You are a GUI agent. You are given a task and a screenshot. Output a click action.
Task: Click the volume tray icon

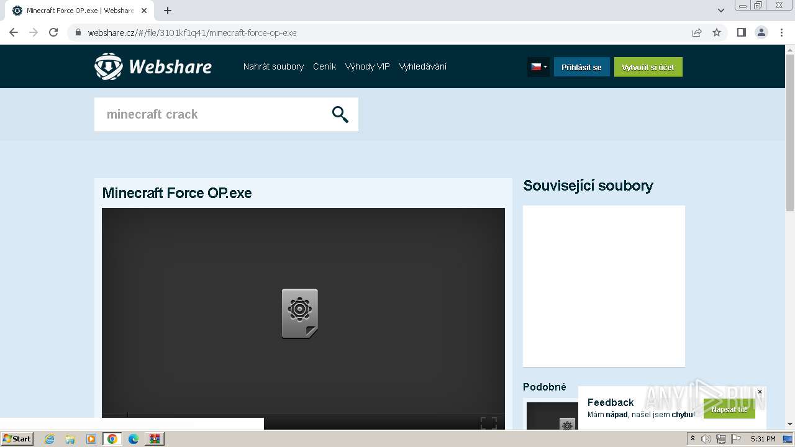pos(706,439)
